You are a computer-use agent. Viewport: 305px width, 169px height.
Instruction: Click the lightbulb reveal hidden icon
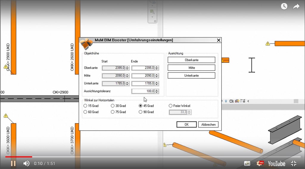[226, 101]
